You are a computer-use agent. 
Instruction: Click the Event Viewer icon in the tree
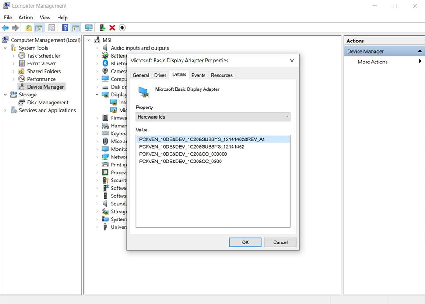point(22,63)
